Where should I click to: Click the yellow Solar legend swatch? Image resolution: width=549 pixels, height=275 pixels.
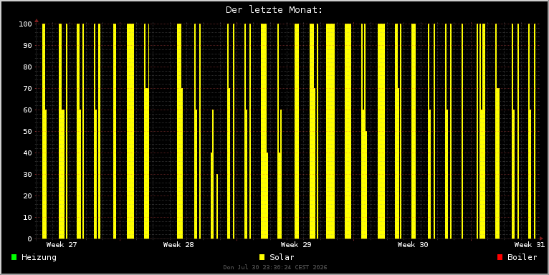click(x=262, y=257)
